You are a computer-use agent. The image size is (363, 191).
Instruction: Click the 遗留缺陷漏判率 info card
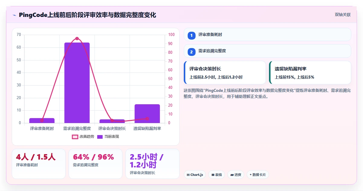coord(310,73)
